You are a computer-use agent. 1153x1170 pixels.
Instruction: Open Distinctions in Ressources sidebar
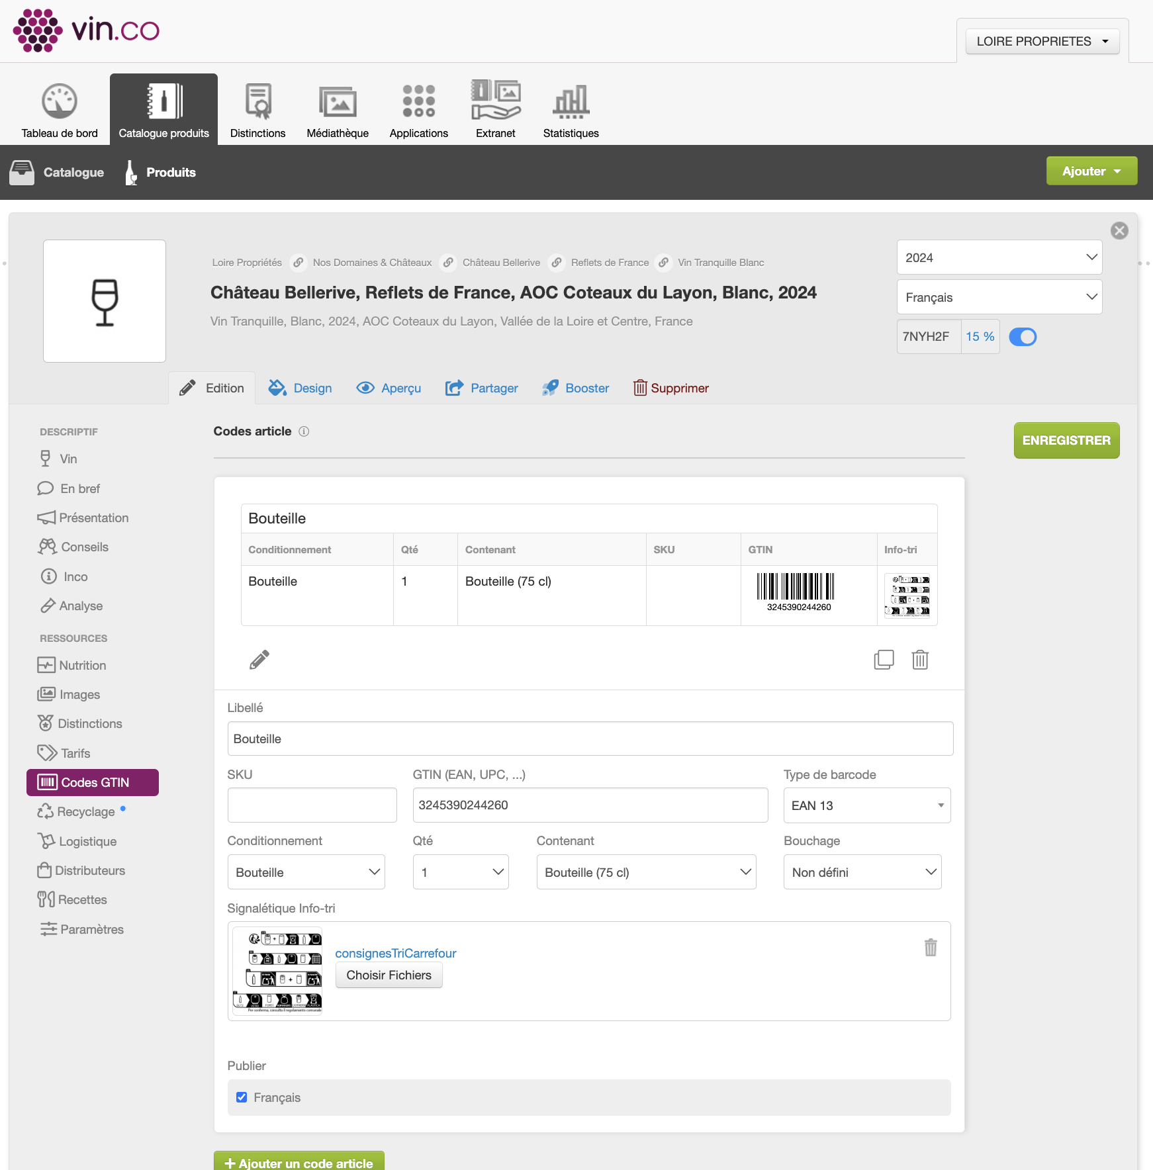click(x=80, y=723)
